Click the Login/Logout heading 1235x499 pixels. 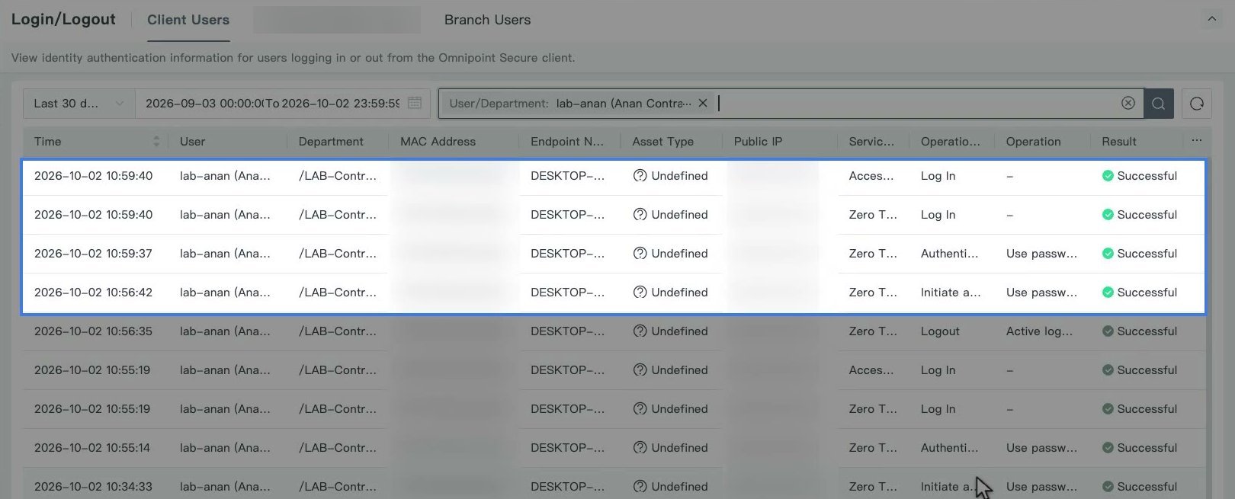[x=63, y=20]
